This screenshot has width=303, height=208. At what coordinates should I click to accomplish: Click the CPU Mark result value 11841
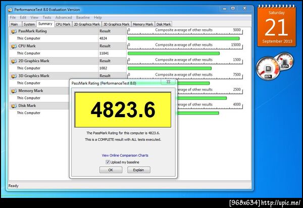point(104,54)
